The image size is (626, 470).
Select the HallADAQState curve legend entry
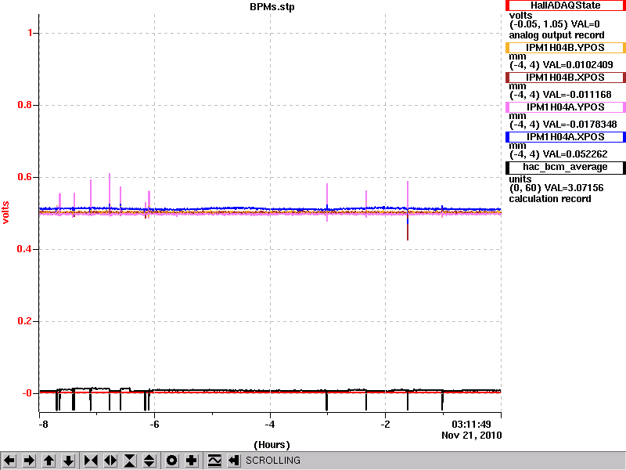[565, 5]
